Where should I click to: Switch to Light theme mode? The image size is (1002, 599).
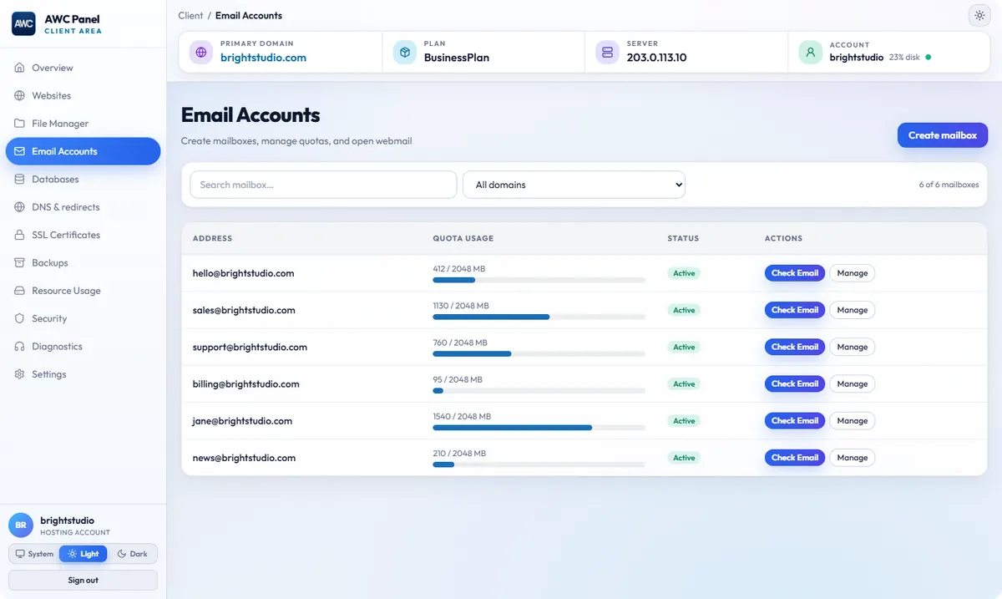point(83,554)
